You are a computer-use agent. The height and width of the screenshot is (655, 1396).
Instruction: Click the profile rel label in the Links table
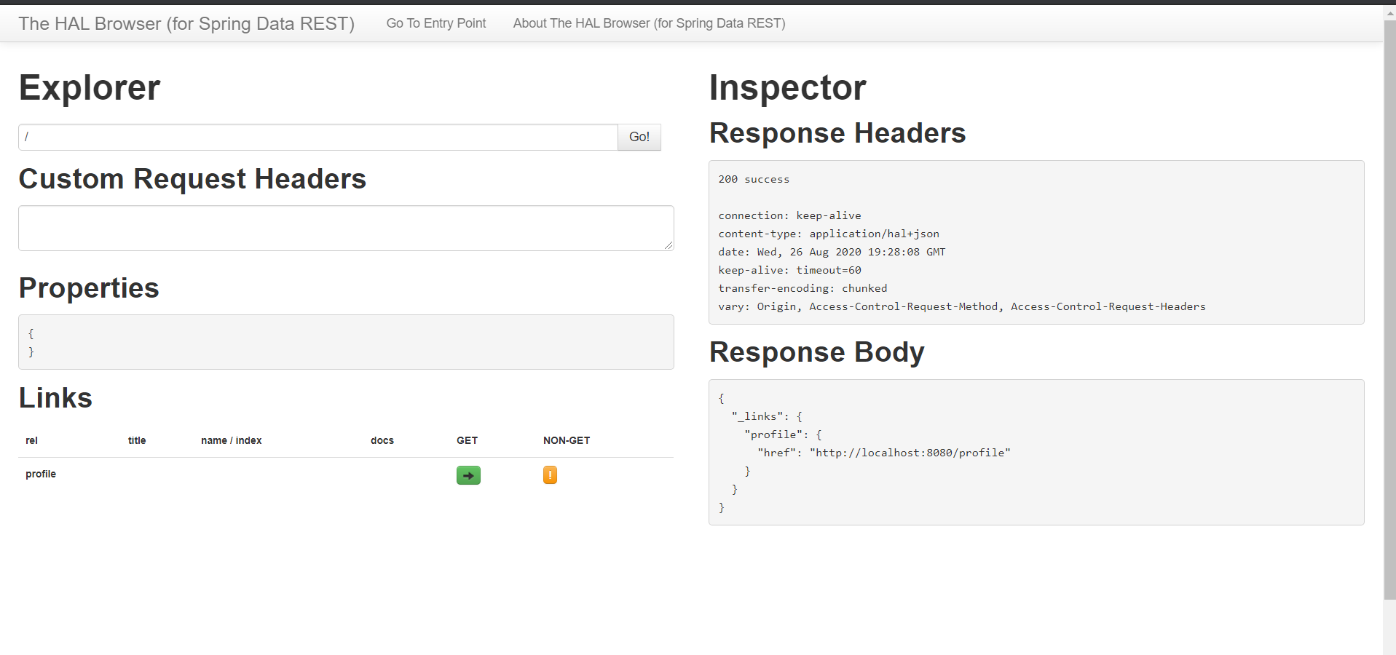pos(41,474)
